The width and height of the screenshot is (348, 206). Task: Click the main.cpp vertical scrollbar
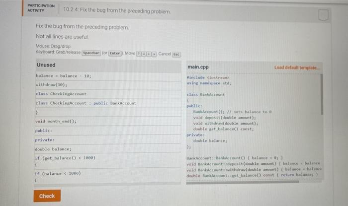pyautogui.click(x=322, y=95)
